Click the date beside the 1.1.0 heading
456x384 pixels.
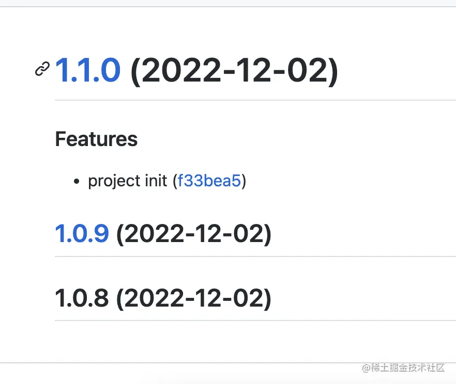234,71
